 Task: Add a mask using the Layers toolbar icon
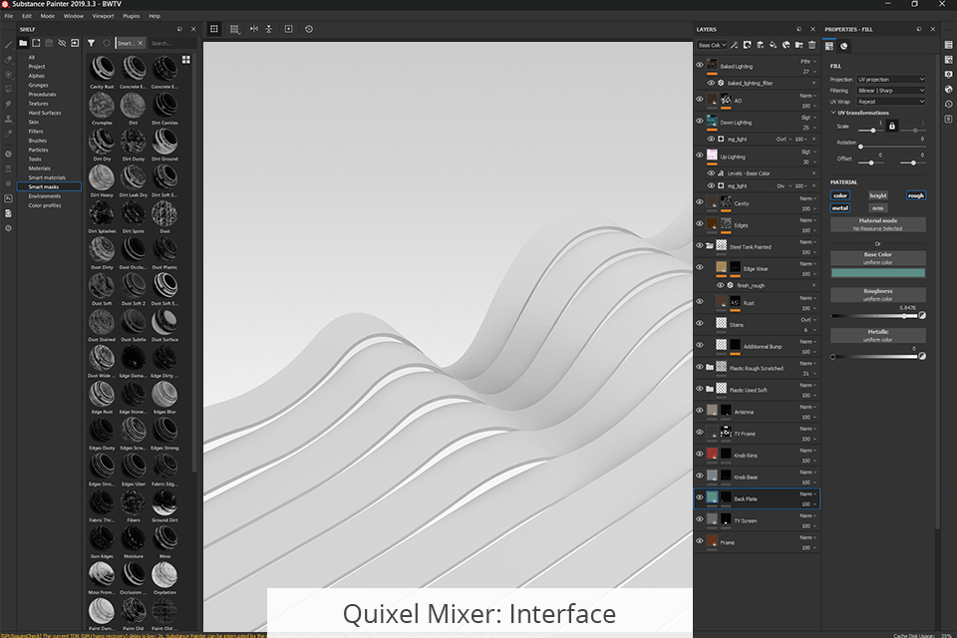pos(747,45)
